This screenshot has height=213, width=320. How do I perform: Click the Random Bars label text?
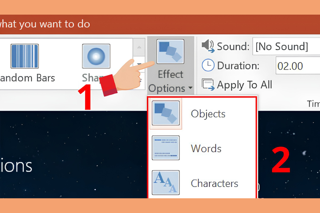pyautogui.click(x=28, y=78)
